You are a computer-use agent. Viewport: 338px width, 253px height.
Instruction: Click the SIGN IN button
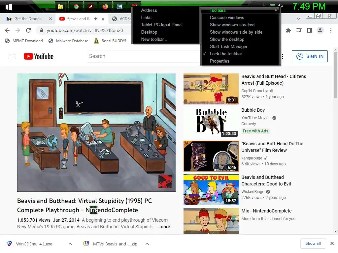point(310,56)
